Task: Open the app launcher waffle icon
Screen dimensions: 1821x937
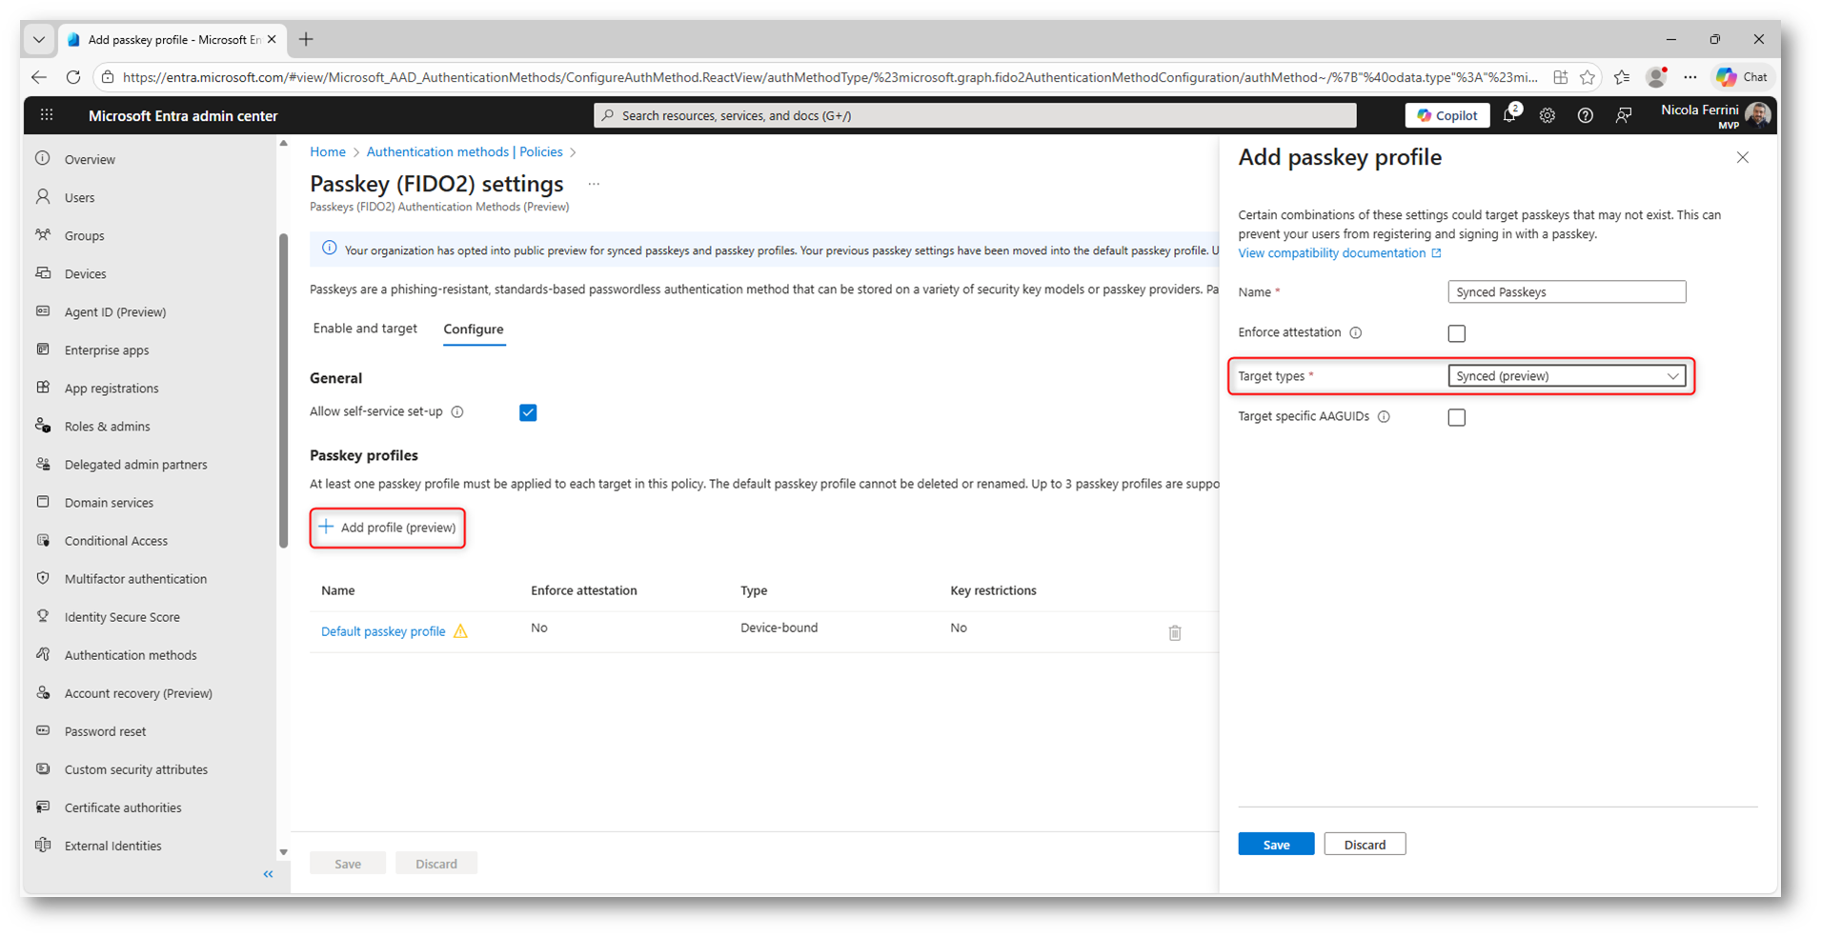Action: tap(47, 115)
